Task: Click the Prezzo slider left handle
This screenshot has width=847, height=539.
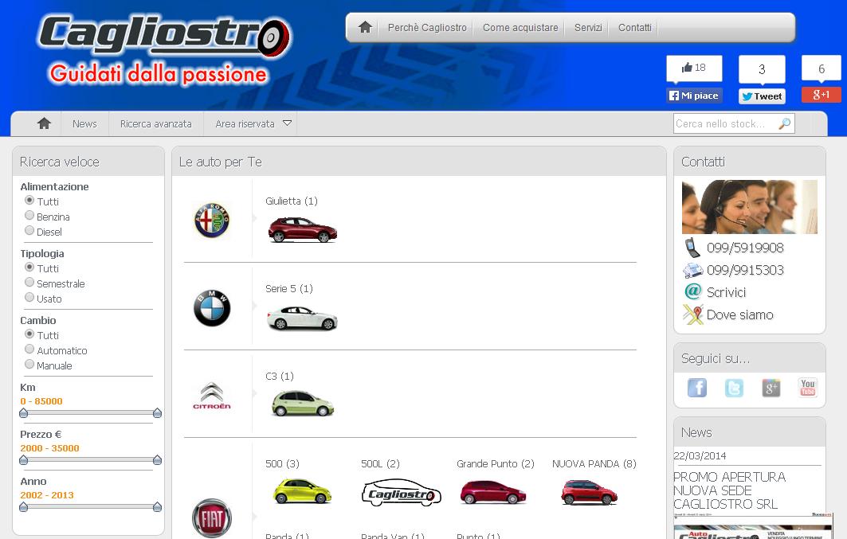Action: [23, 460]
